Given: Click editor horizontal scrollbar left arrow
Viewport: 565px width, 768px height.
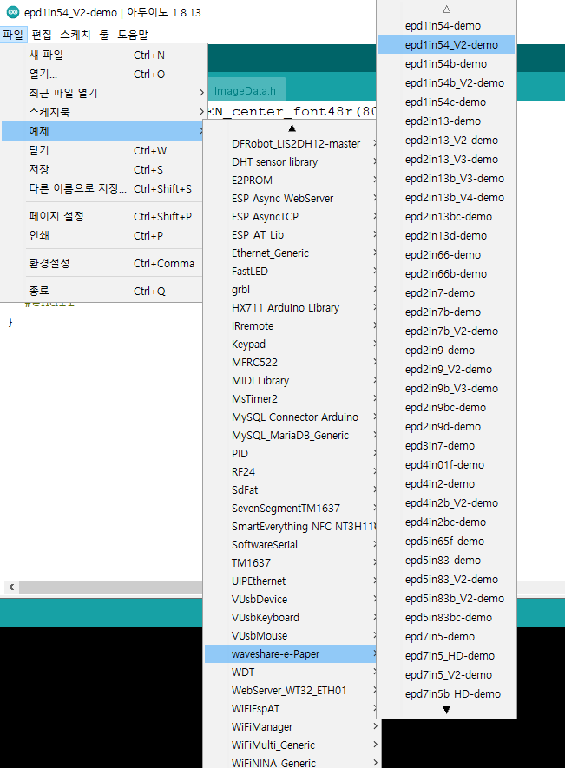Looking at the screenshot, I should 11,587.
